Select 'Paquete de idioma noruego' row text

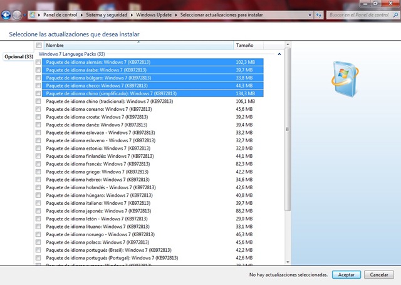(x=100, y=234)
